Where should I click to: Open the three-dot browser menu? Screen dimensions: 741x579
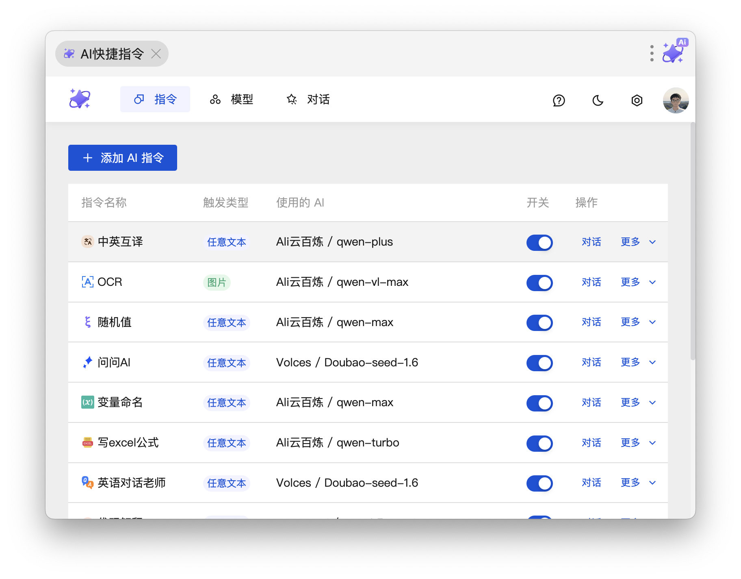pos(652,53)
